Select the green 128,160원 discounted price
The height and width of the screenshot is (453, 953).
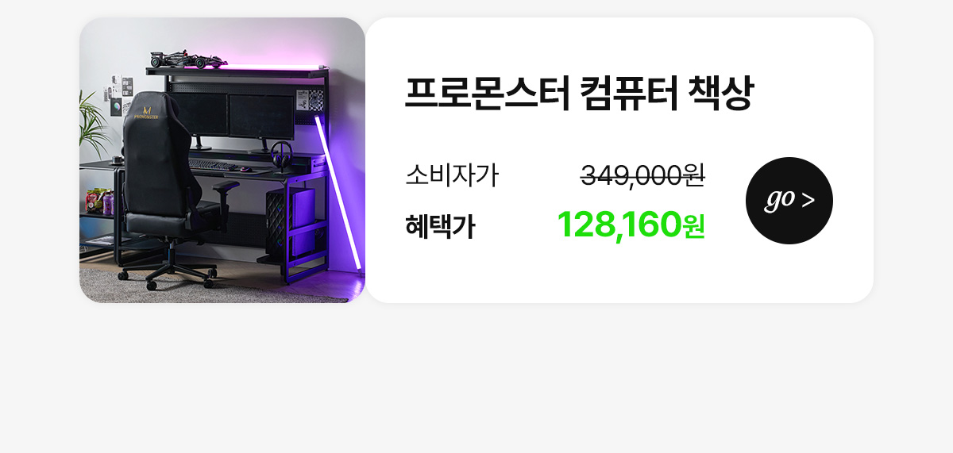click(631, 225)
